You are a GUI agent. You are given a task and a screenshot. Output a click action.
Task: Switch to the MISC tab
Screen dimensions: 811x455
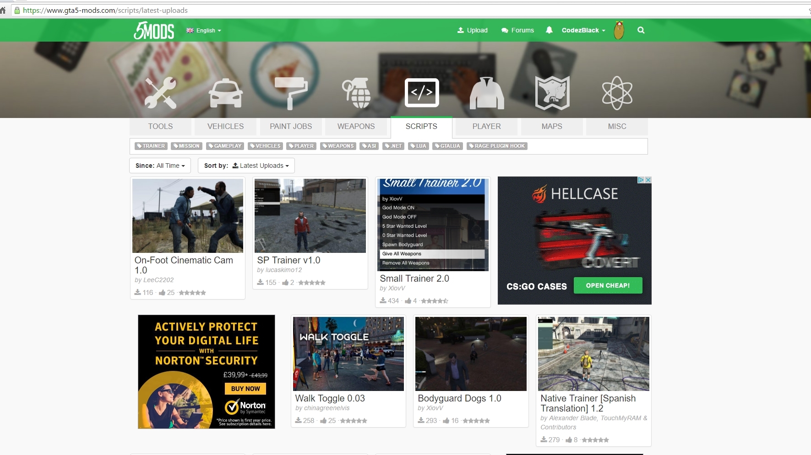point(617,127)
